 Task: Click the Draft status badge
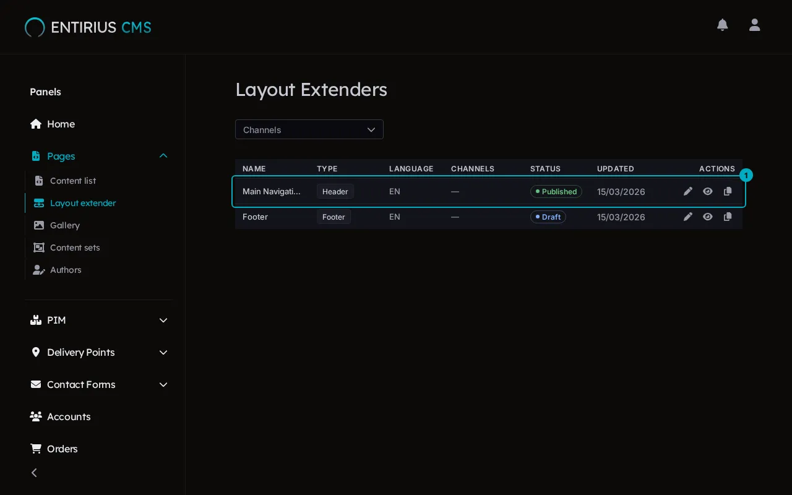click(x=548, y=217)
